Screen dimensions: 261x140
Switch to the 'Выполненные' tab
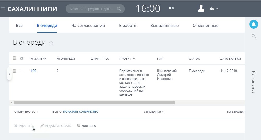(164, 26)
